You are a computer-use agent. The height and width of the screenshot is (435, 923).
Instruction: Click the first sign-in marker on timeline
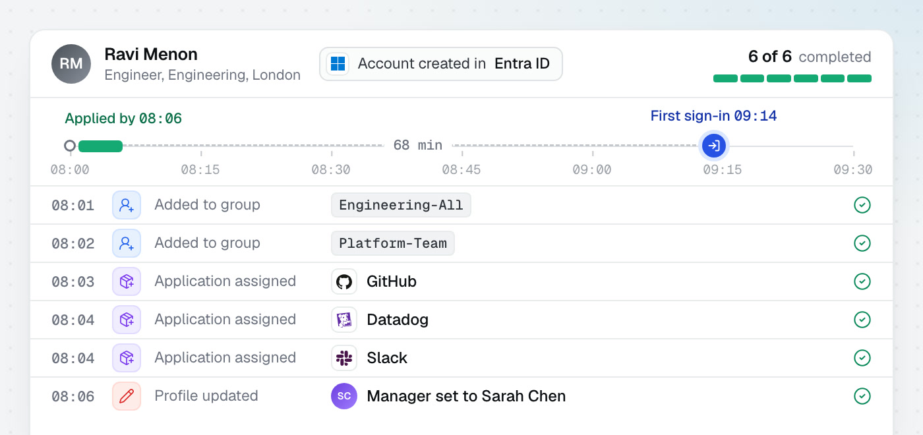coord(713,146)
